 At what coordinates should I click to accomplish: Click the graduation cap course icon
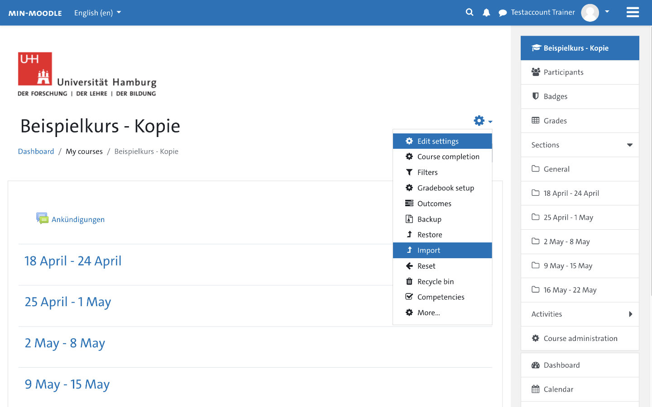[537, 47]
